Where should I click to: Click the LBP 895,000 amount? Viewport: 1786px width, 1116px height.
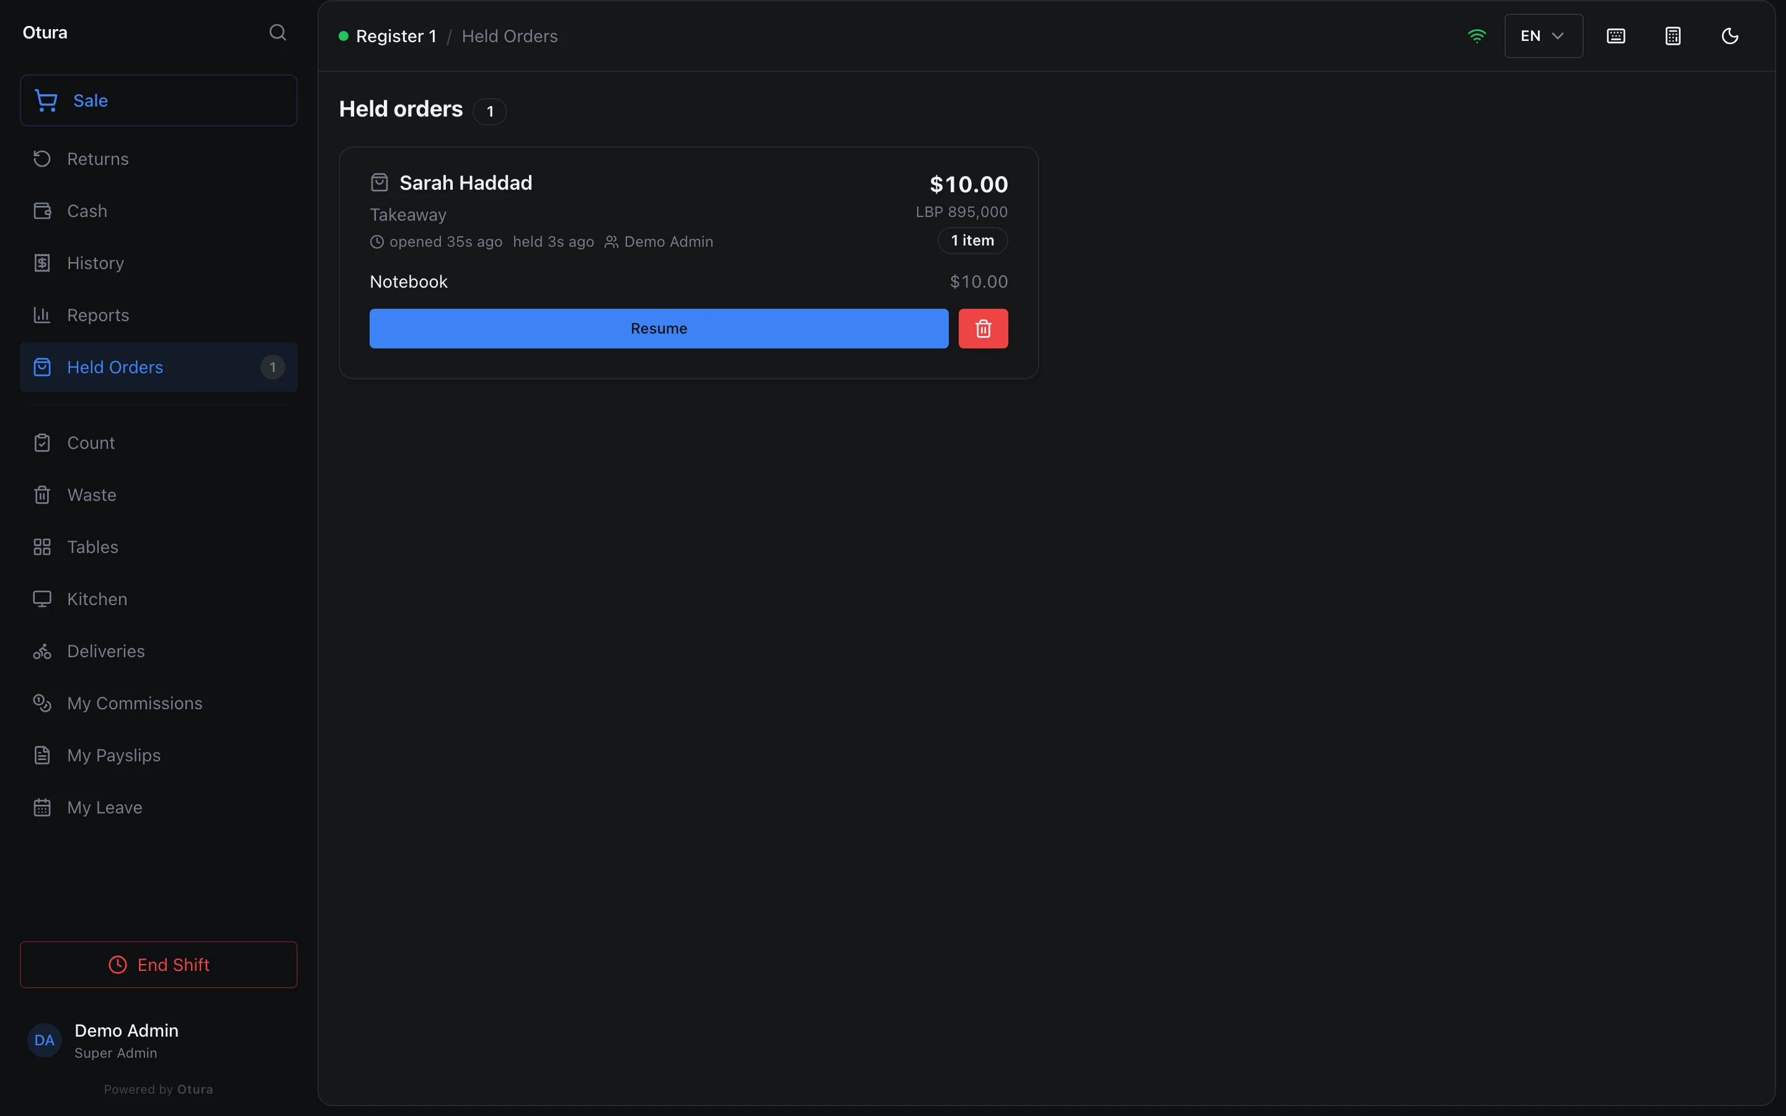(962, 212)
